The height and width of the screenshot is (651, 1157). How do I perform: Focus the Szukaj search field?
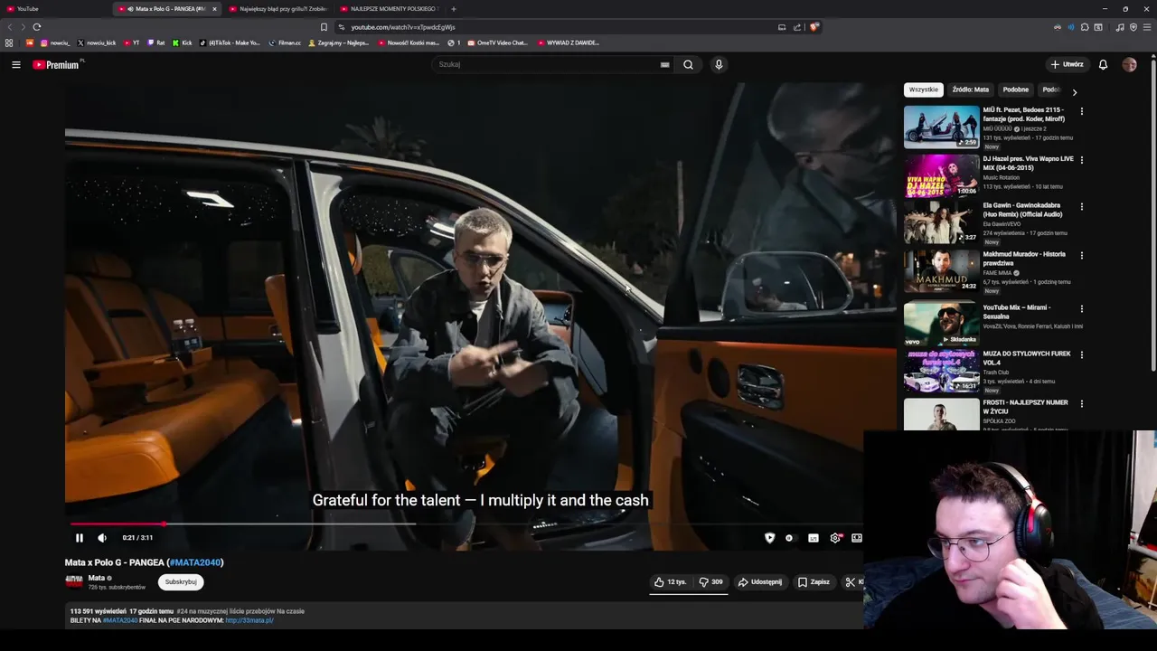(x=547, y=64)
